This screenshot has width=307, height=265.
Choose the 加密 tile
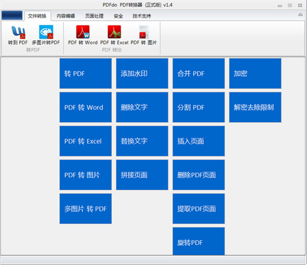coord(255,74)
